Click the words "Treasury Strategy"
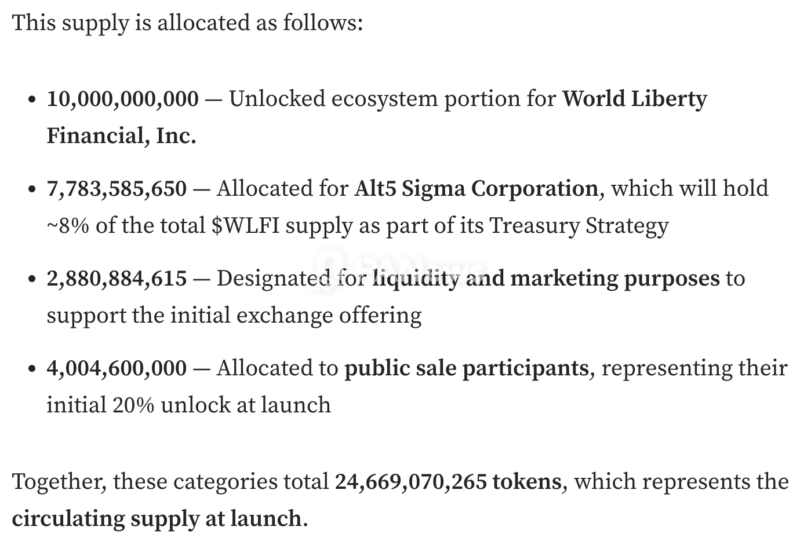Screen dimensions: 800x541 click(579, 225)
